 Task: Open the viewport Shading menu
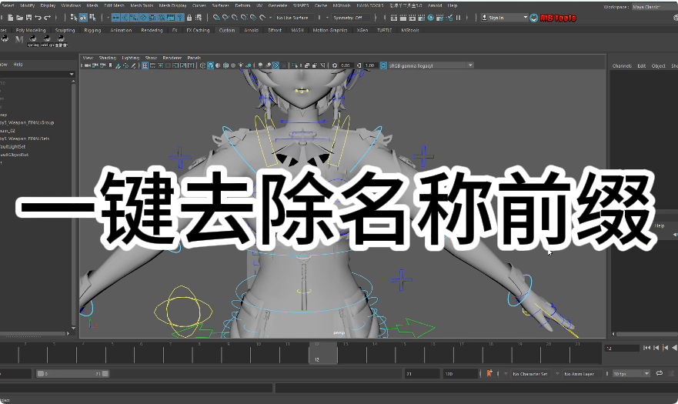(107, 58)
